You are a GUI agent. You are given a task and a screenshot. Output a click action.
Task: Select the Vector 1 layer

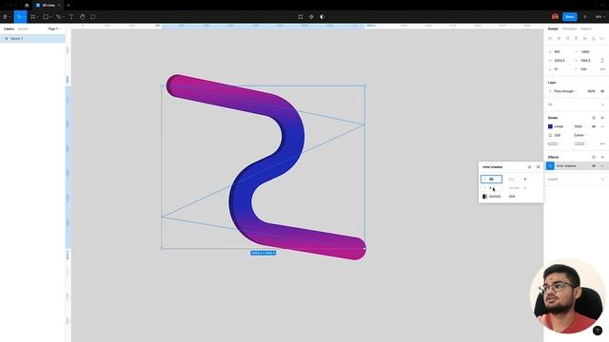pyautogui.click(x=32, y=39)
